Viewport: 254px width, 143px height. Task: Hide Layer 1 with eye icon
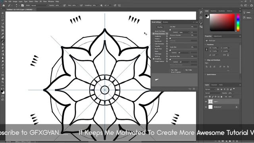click(206, 102)
